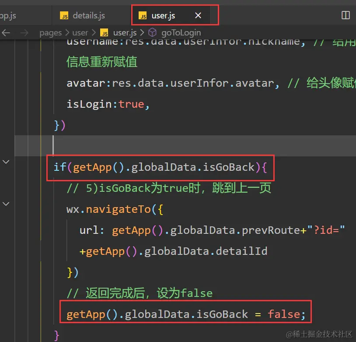Switch to the details.js tab
This screenshot has width=356, height=342.
(89, 16)
